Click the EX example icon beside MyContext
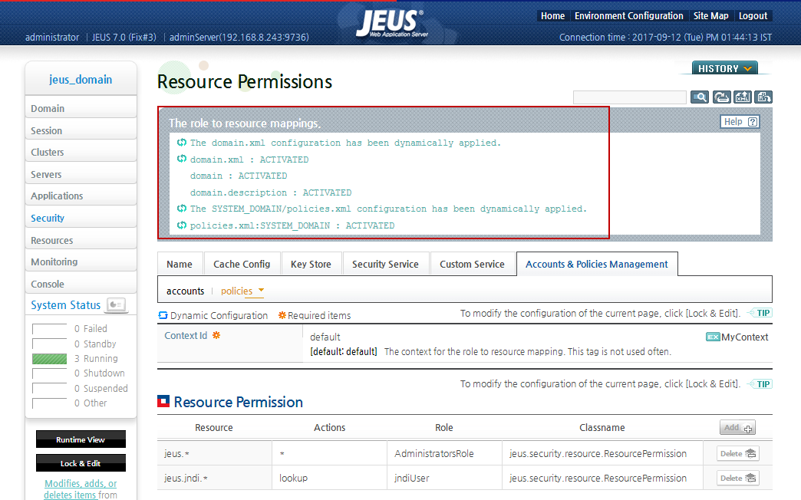Viewport: 801px width, 500px height. click(x=713, y=337)
